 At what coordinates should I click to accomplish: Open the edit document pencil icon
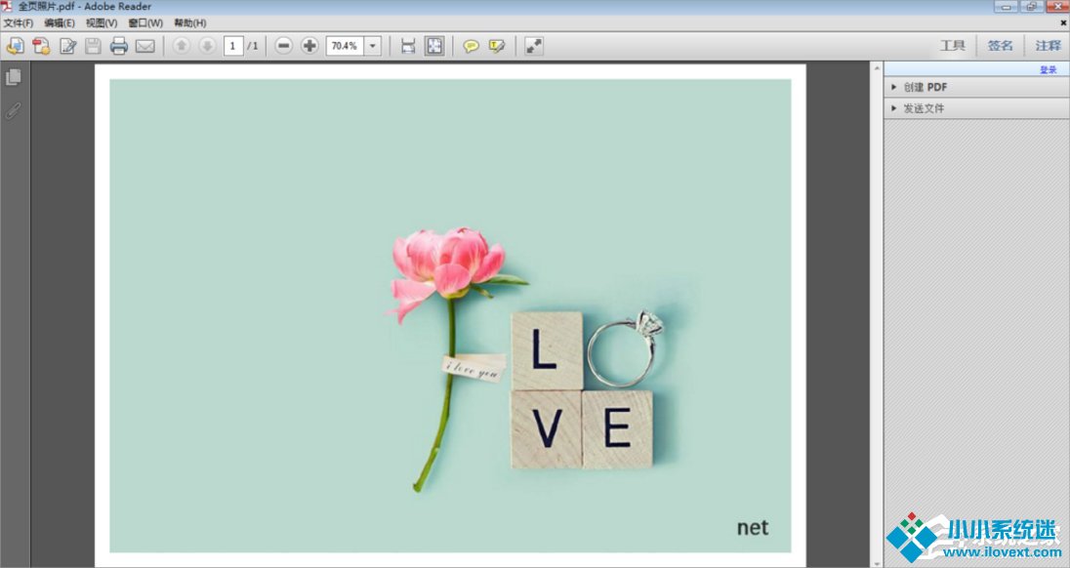coord(67,46)
